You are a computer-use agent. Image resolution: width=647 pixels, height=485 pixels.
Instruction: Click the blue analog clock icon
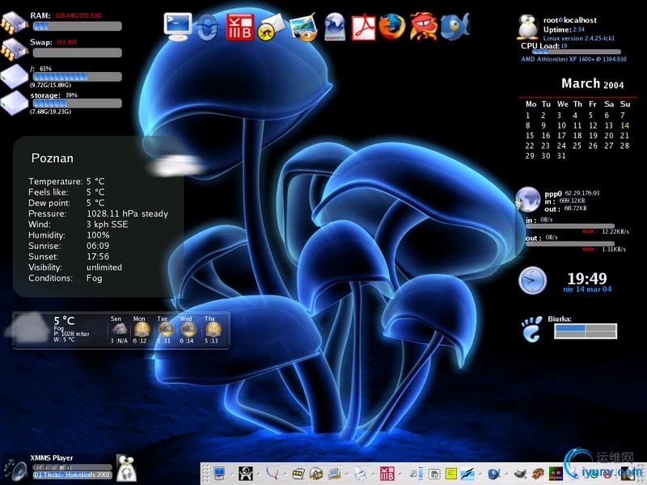[532, 280]
